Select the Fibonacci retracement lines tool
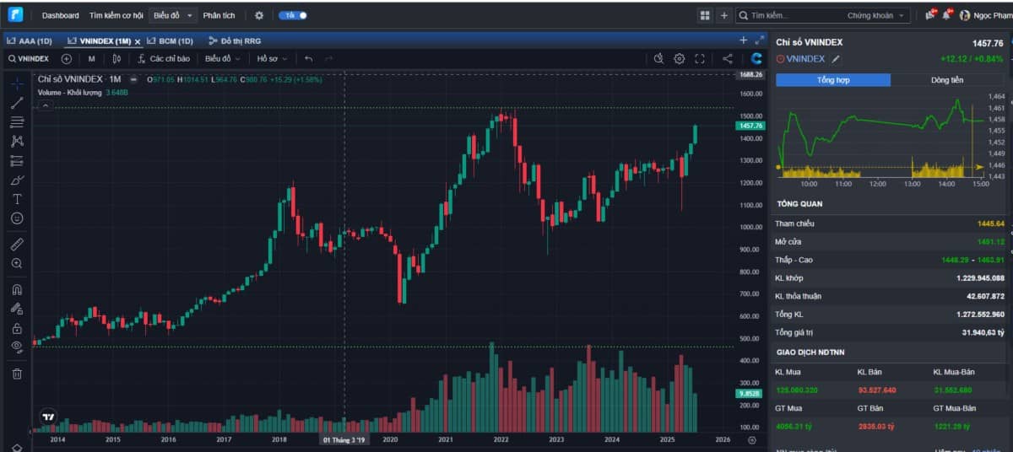The height and width of the screenshot is (452, 1013). (x=17, y=122)
